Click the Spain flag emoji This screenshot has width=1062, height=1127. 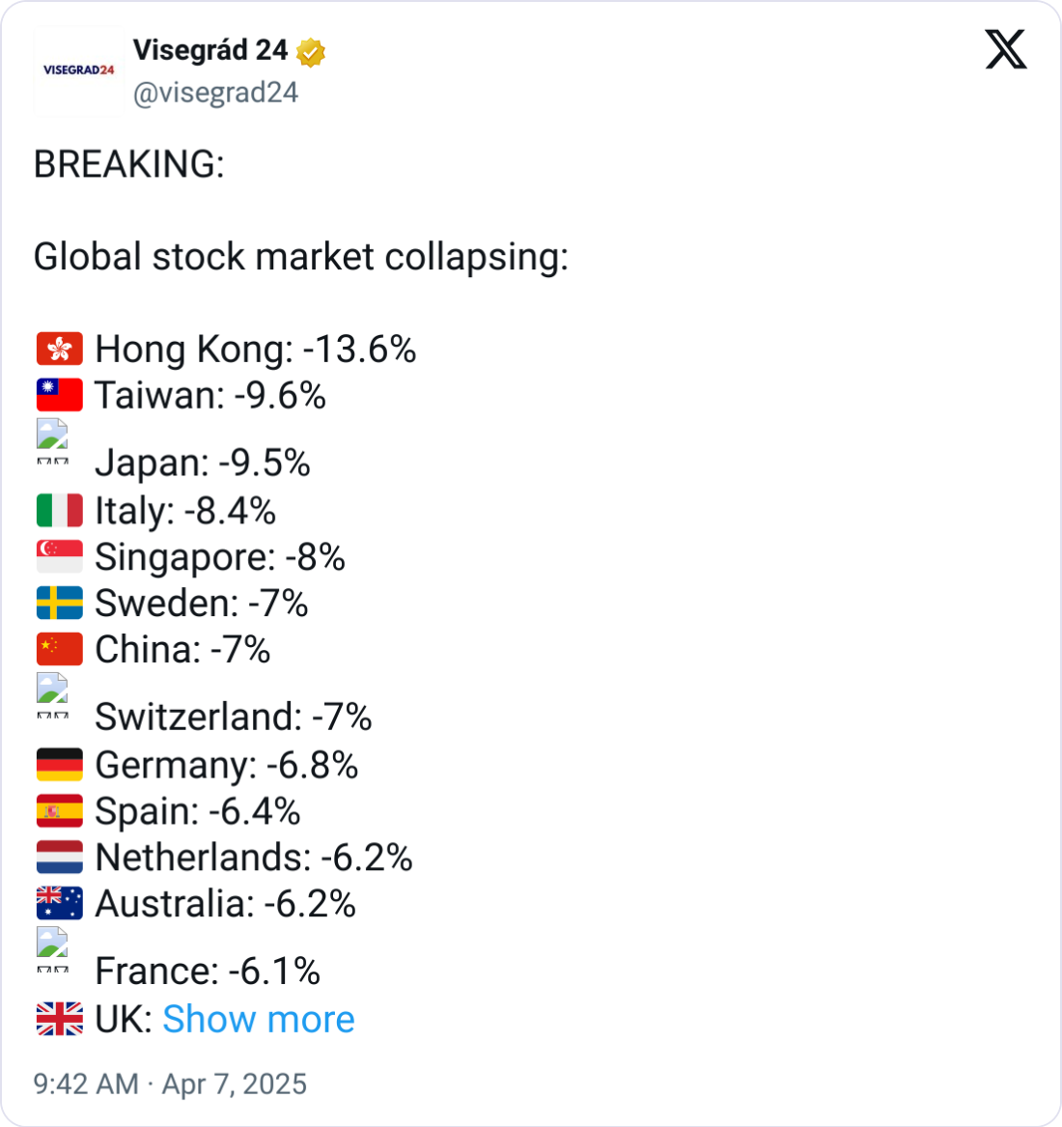(60, 810)
